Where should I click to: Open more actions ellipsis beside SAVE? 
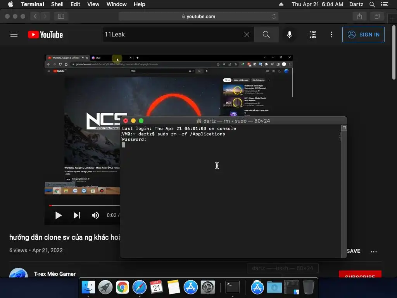(x=374, y=251)
